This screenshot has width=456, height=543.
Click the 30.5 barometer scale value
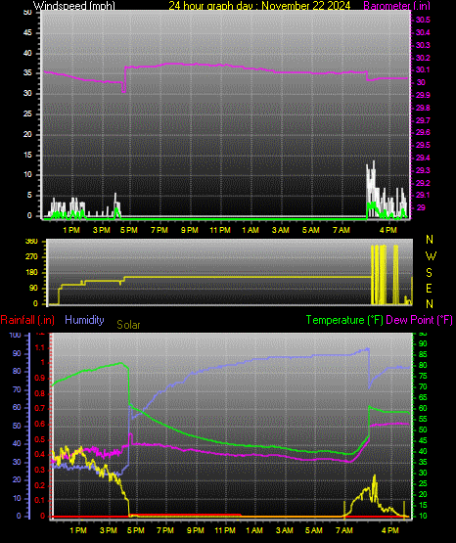pos(423,20)
